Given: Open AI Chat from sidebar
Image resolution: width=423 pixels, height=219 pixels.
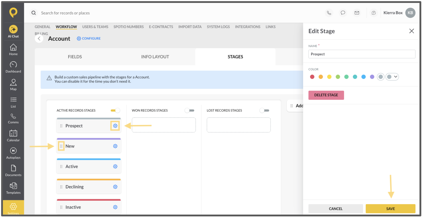Looking at the screenshot, I should [13, 31].
